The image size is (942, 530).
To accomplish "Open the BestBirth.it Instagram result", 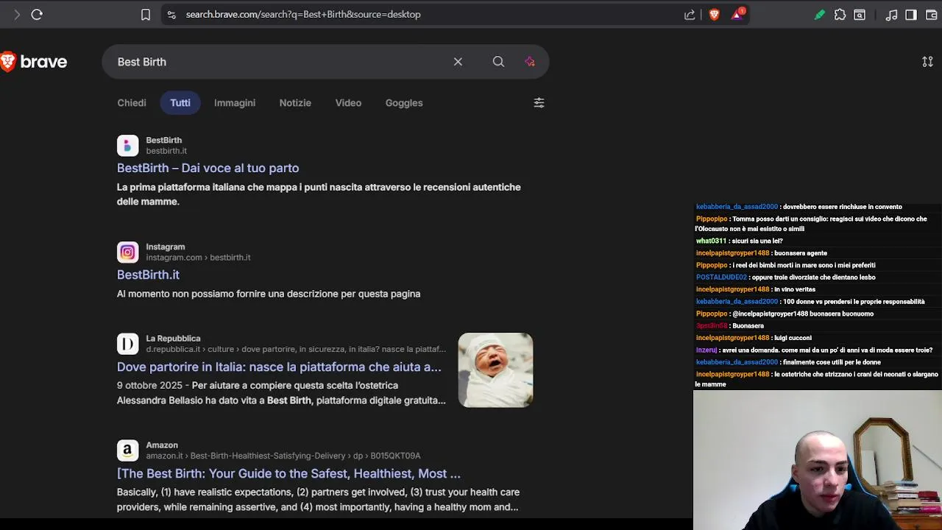I will pyautogui.click(x=148, y=275).
